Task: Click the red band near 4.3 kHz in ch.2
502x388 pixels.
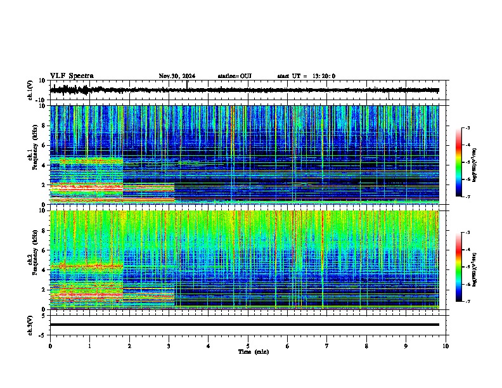Action: (x=86, y=266)
